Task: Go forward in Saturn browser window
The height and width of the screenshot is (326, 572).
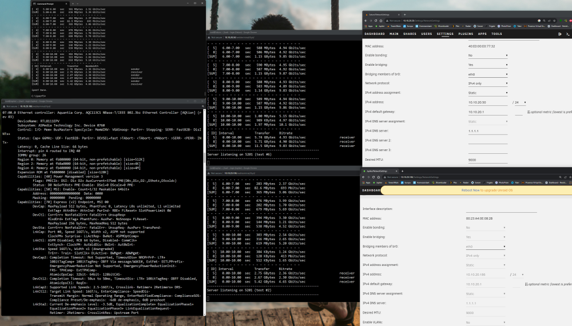Action: point(371,21)
